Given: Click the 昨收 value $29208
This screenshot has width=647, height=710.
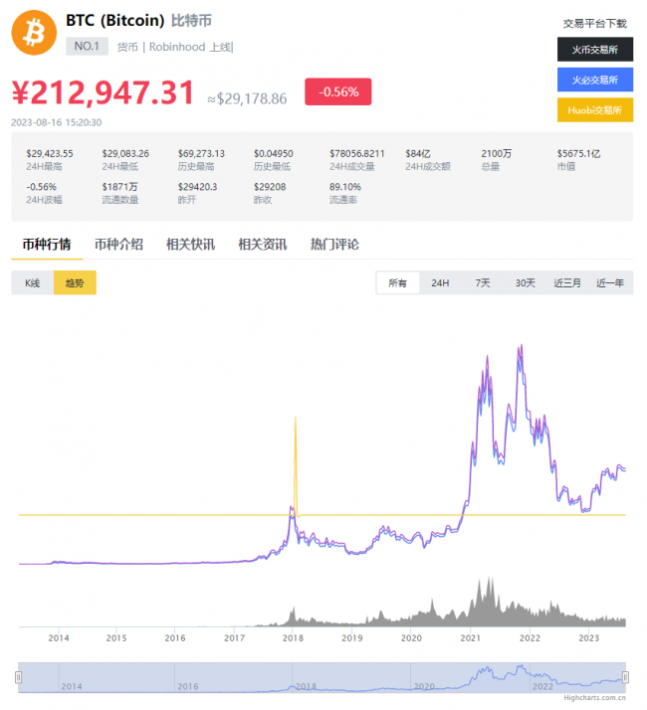Looking at the screenshot, I should coord(270,187).
